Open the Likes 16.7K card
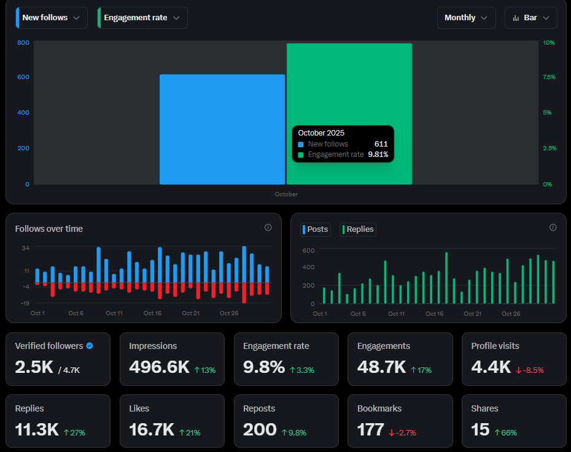 pyautogui.click(x=172, y=421)
